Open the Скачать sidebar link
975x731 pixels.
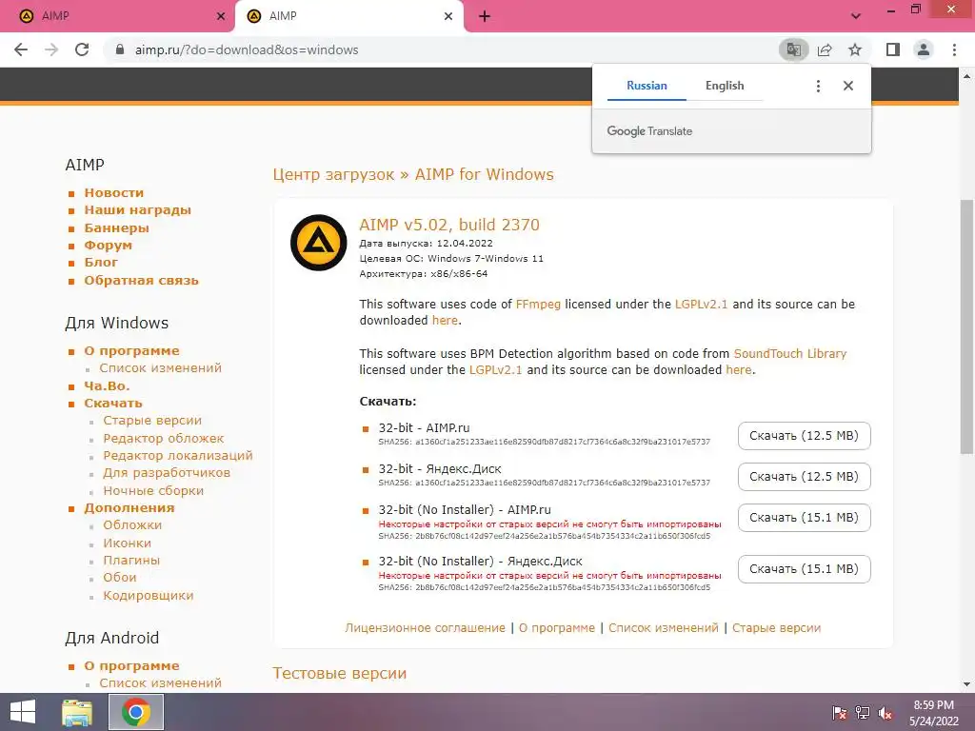[113, 404]
